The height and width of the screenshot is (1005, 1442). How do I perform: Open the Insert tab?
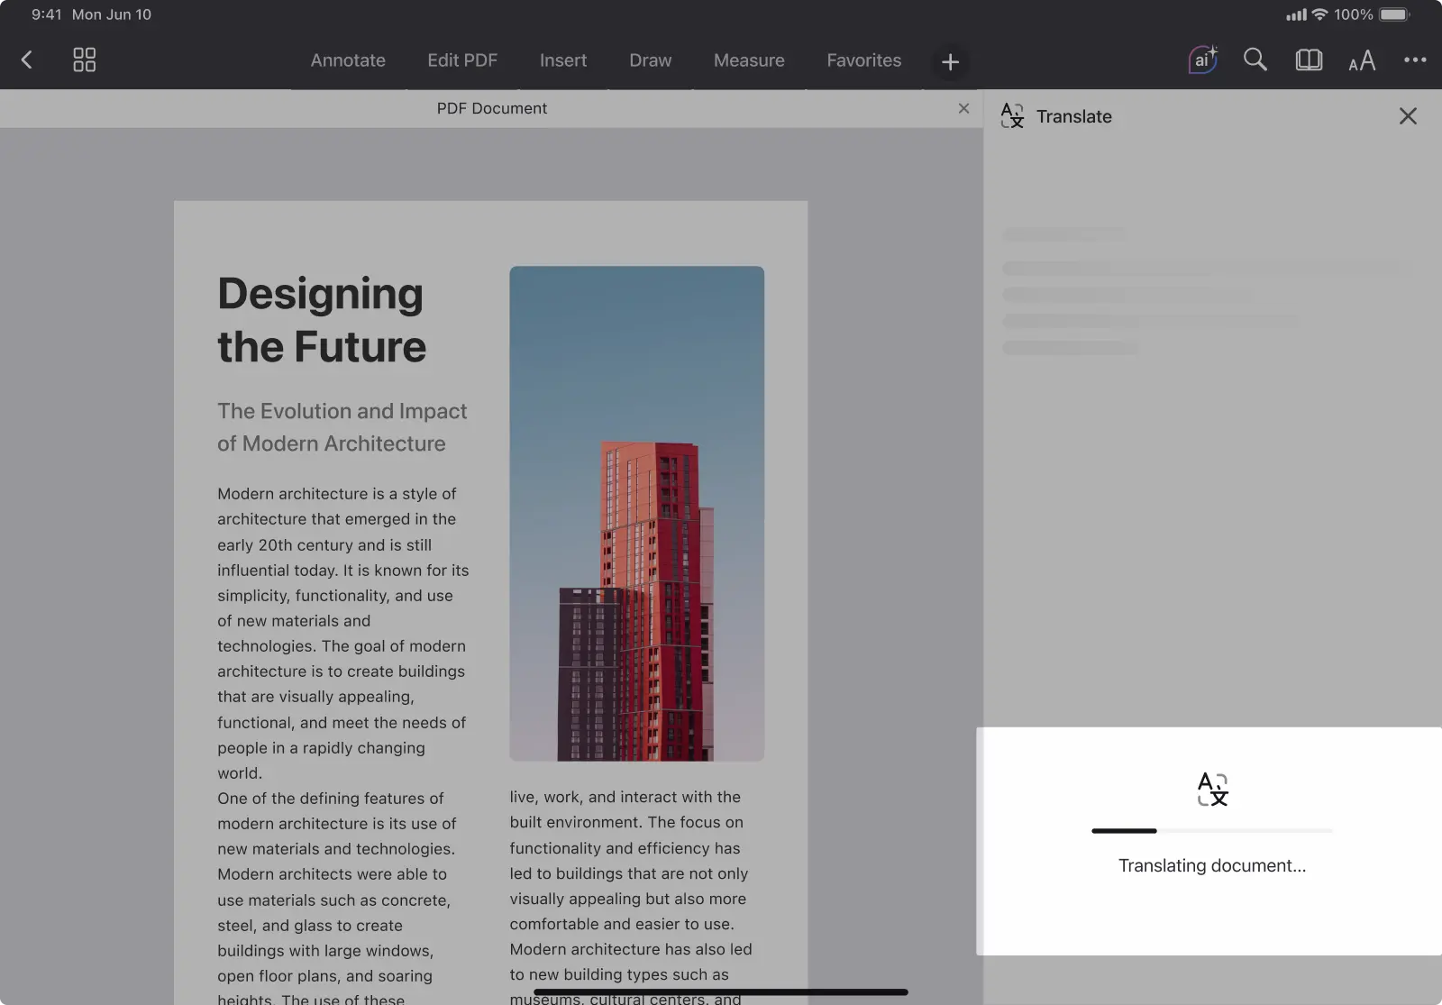(x=563, y=60)
